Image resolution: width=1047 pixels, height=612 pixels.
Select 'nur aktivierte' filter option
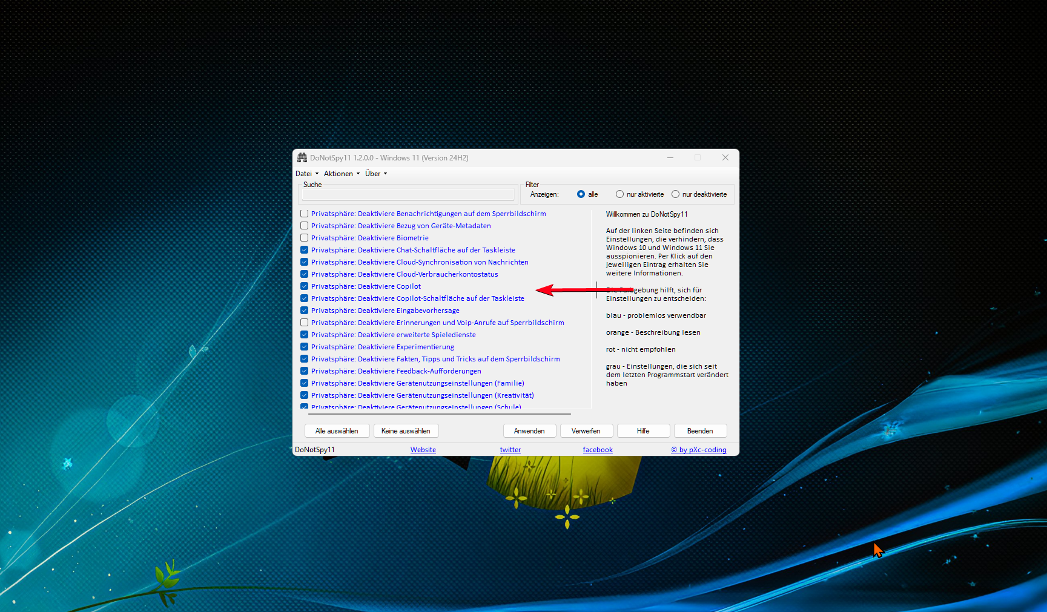619,194
